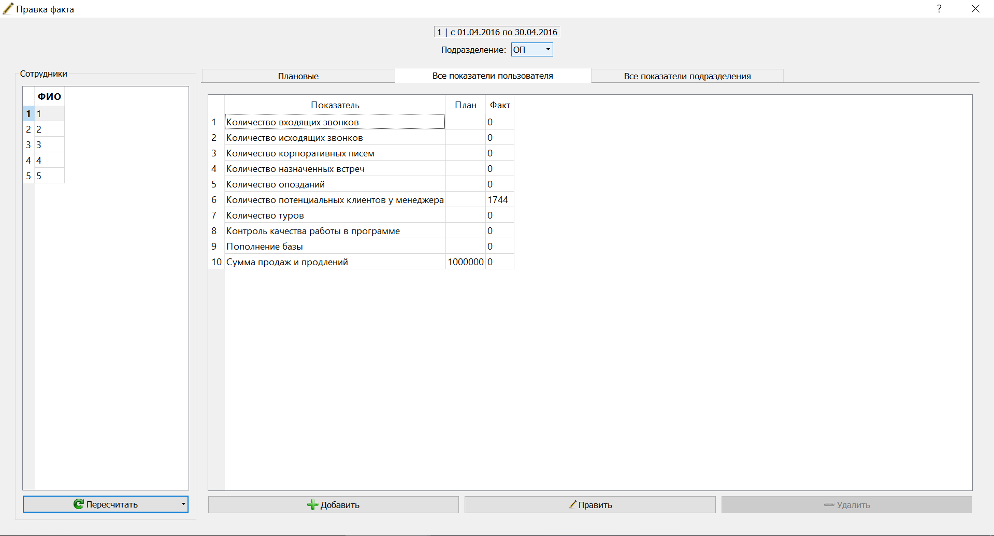This screenshot has width=994, height=536.
Task: Click the help question mark in title bar
Action: point(939,9)
